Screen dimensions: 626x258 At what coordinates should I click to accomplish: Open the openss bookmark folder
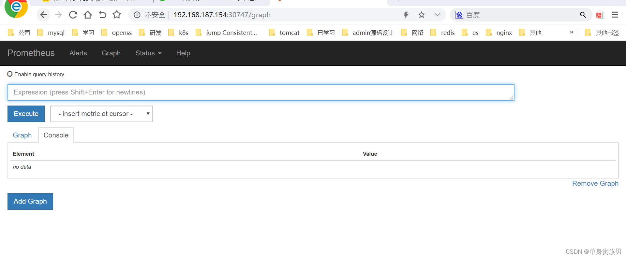click(x=116, y=33)
